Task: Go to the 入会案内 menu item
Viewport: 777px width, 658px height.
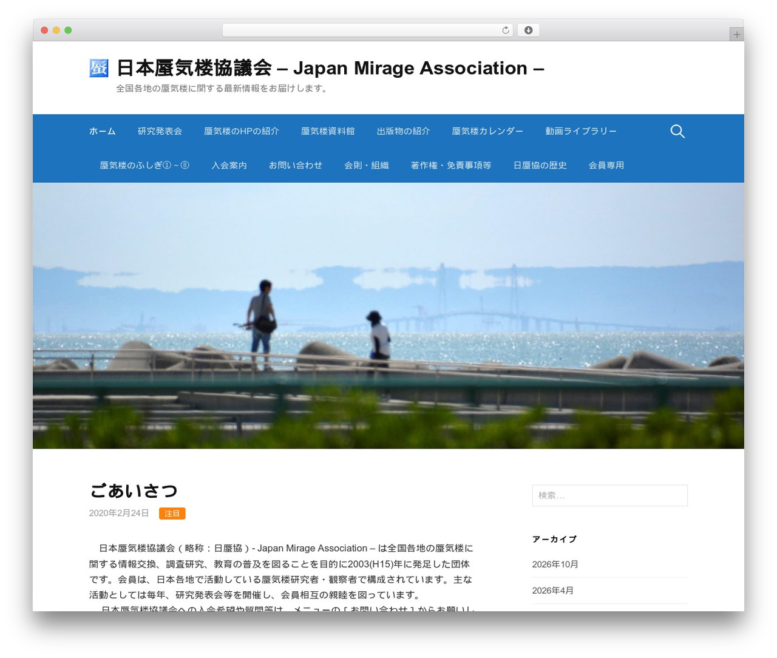Action: click(x=229, y=165)
